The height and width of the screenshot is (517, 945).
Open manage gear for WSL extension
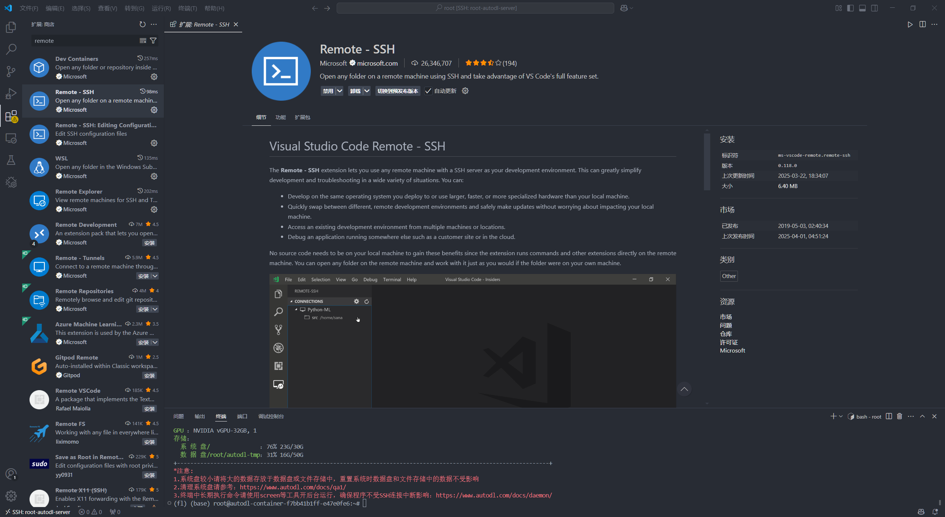[x=154, y=176]
